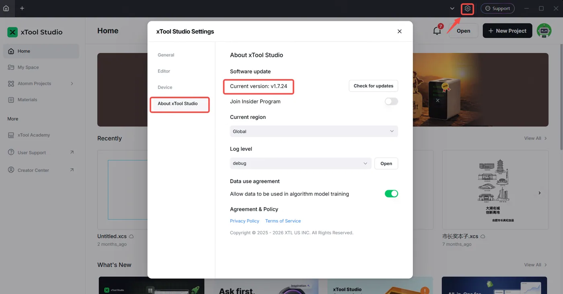This screenshot has width=563, height=294.
Task: Click the xTool Academy sidebar icon
Action: coord(11,135)
